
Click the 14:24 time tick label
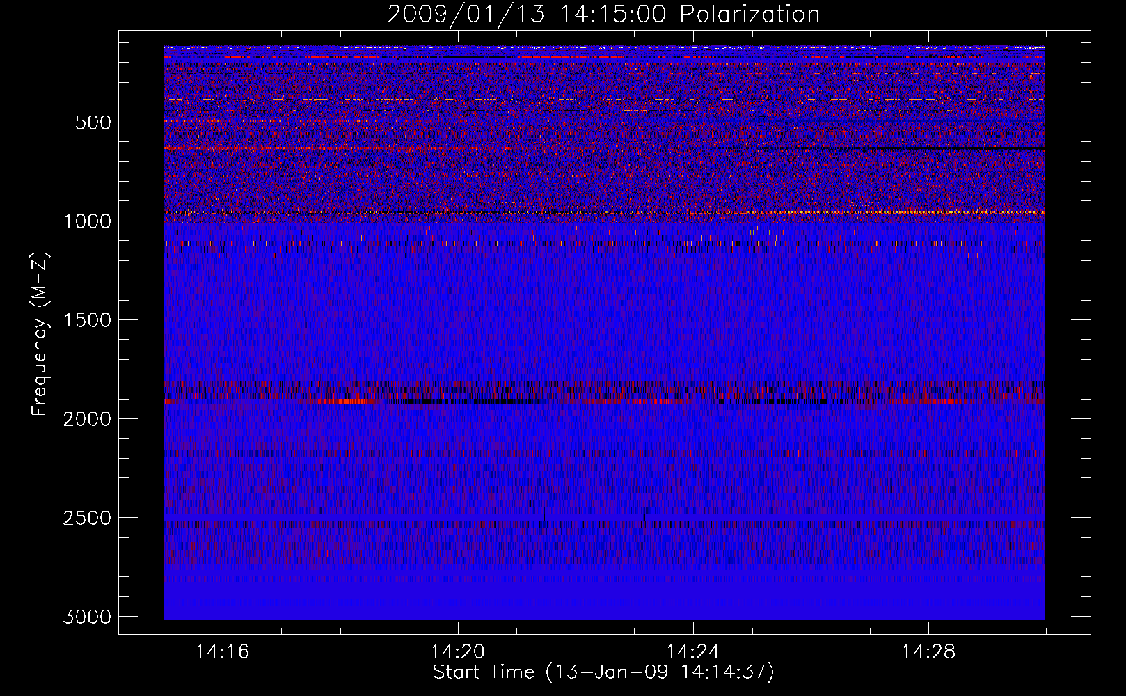click(x=692, y=652)
